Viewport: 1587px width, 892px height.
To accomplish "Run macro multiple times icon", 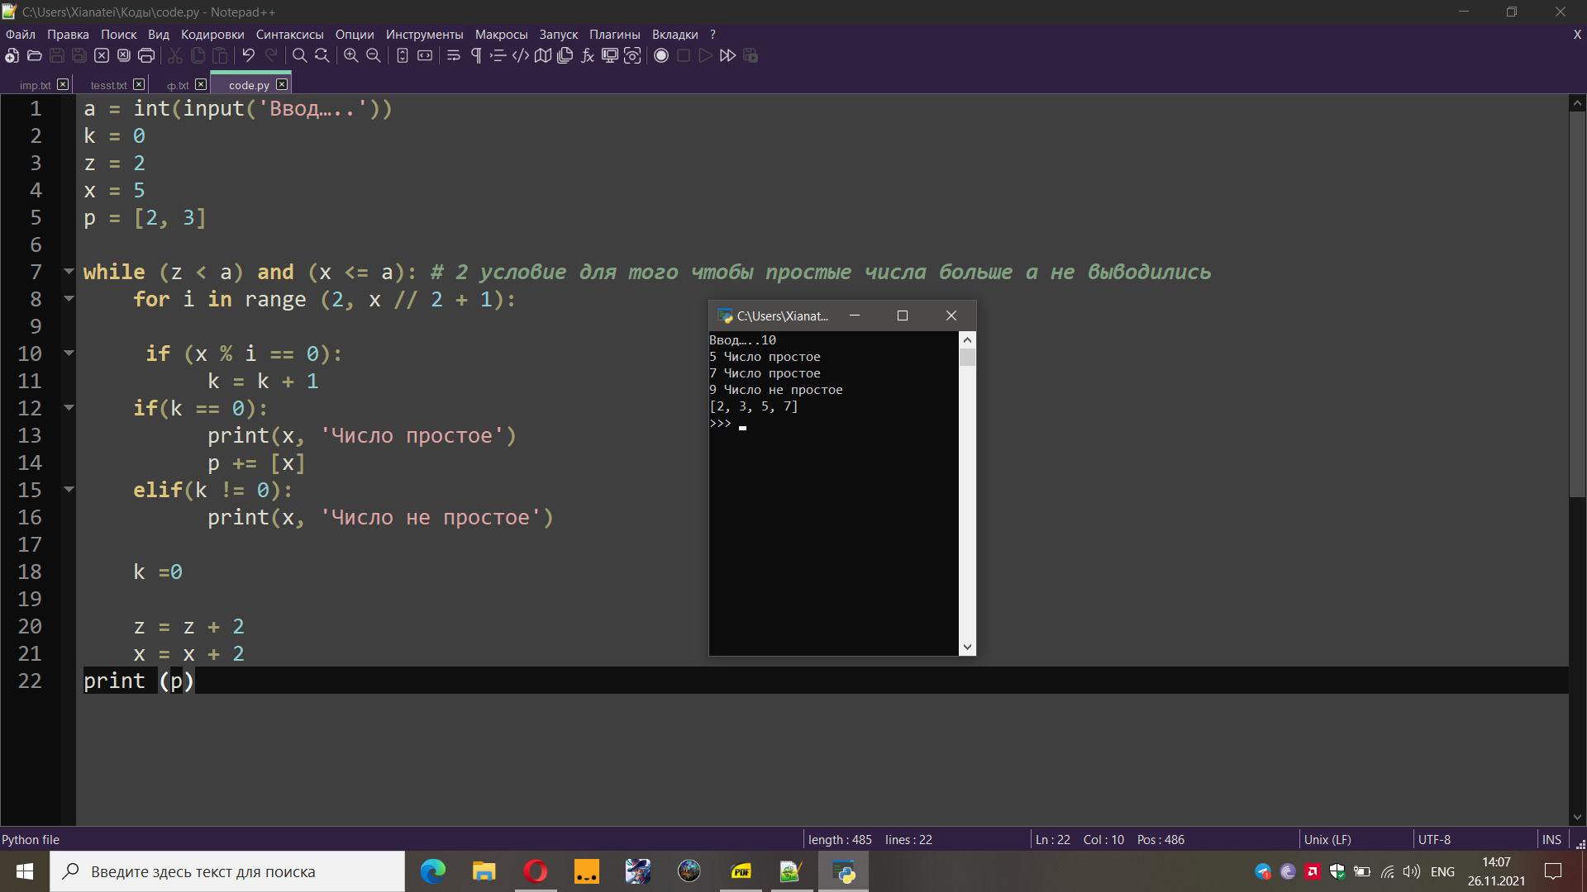I will pos(727,55).
